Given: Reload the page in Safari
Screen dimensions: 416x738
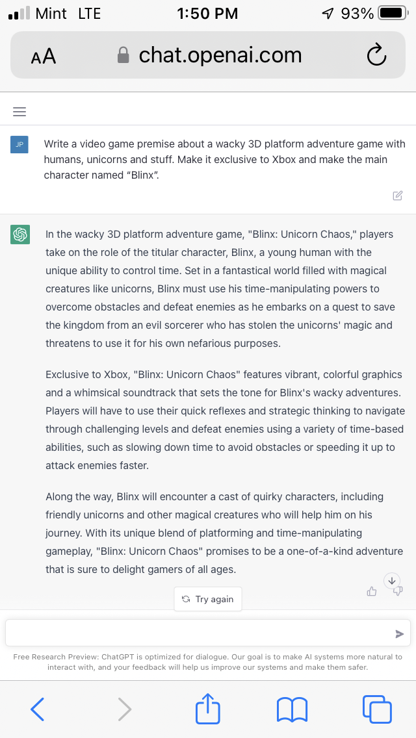Looking at the screenshot, I should pyautogui.click(x=376, y=55).
